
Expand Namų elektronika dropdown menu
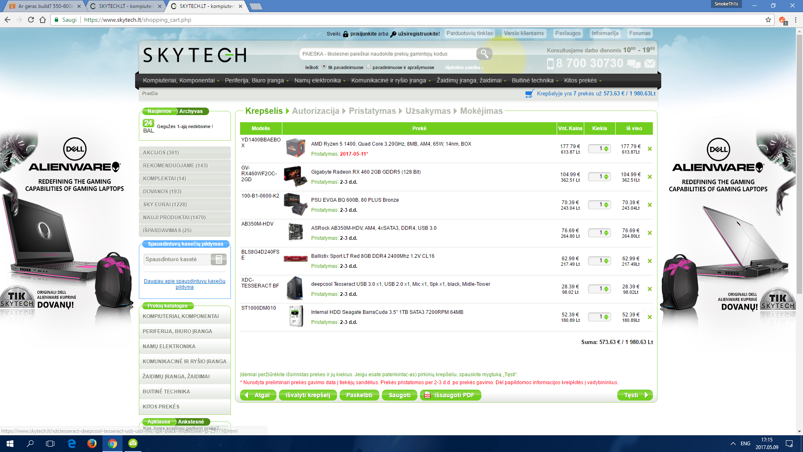pyautogui.click(x=320, y=80)
